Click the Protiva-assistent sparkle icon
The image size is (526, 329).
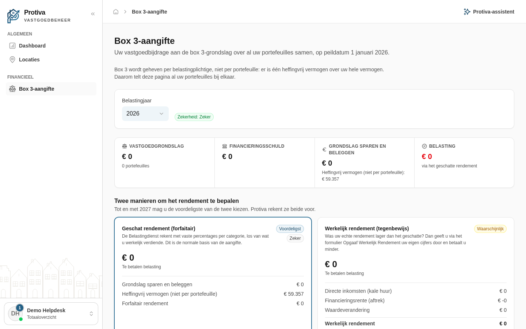[467, 12]
